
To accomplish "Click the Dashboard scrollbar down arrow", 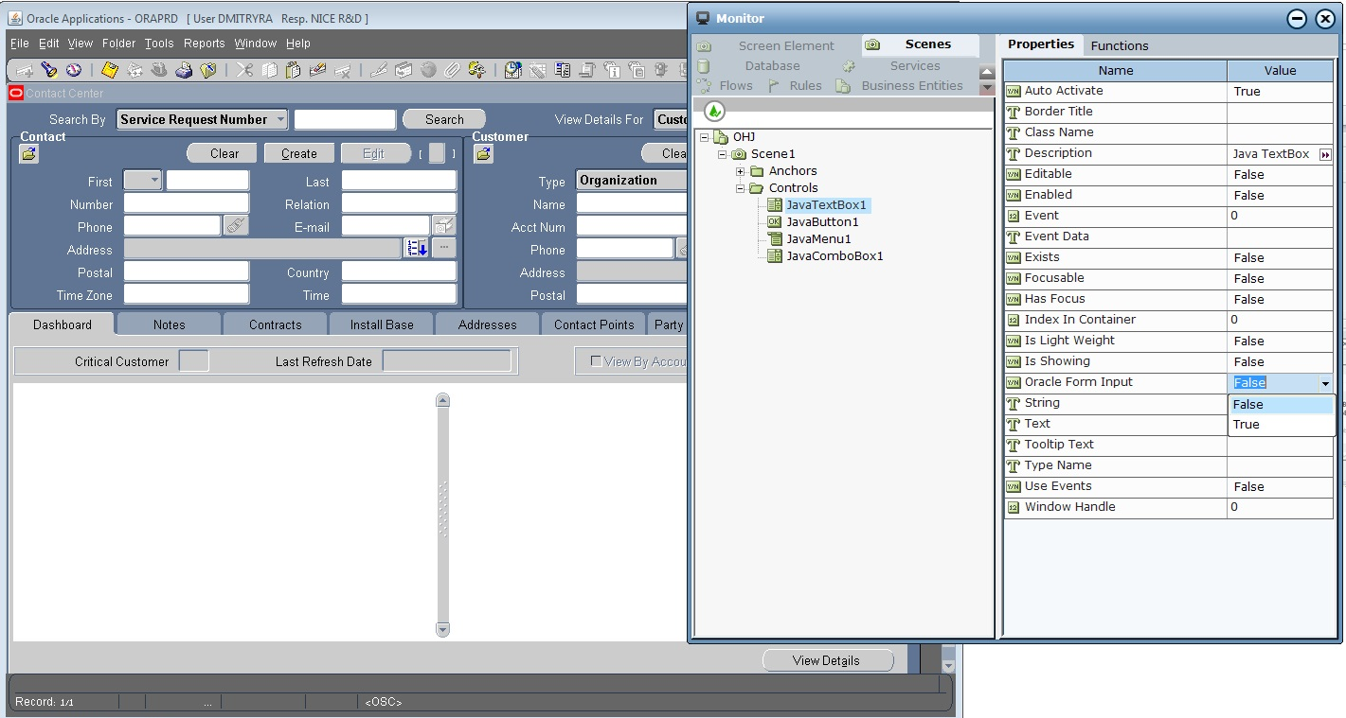I will point(442,629).
